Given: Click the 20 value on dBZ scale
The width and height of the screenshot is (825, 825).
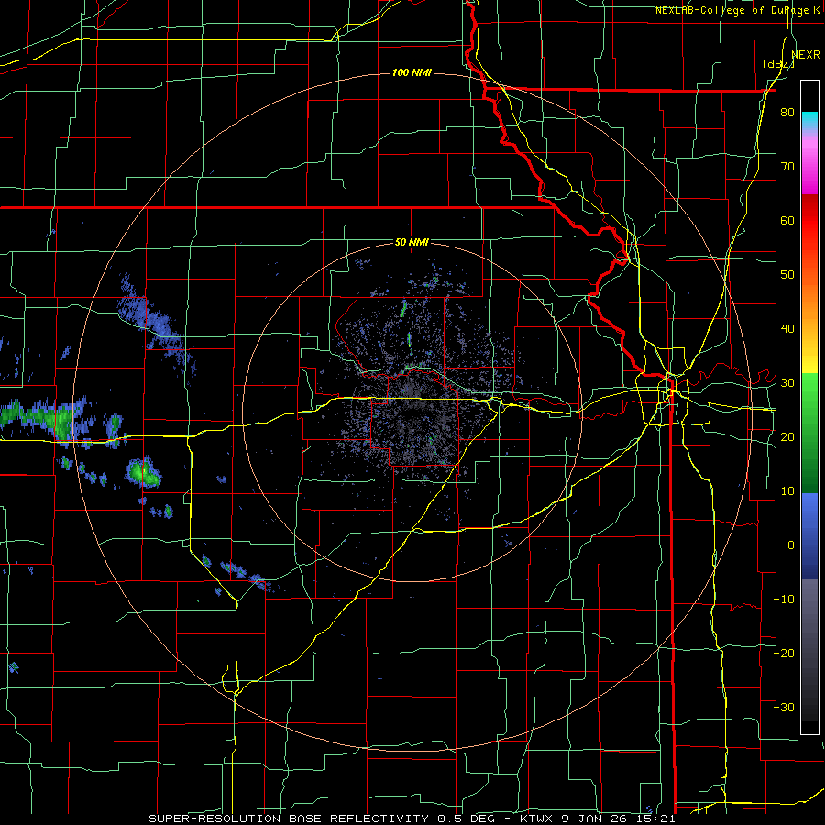Looking at the screenshot, I should click(787, 436).
